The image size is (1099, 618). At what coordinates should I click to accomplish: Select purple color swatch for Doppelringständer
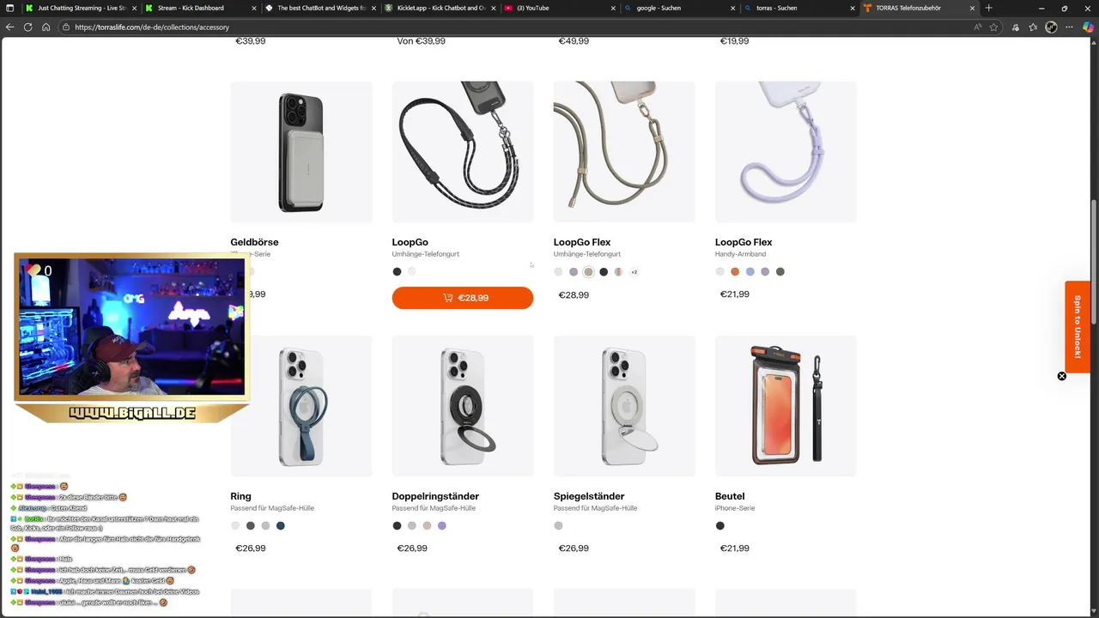[442, 525]
